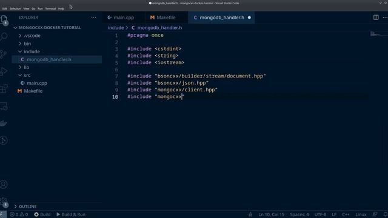Image resolution: width=388 pixels, height=218 pixels.
Task: Open the Help menu
Action: [x=61, y=8]
